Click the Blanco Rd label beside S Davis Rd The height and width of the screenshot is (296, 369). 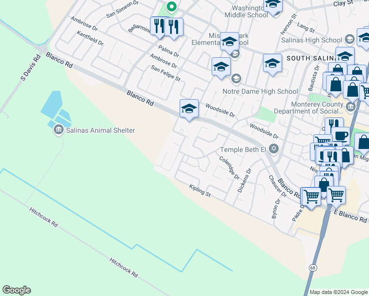[x=59, y=60]
